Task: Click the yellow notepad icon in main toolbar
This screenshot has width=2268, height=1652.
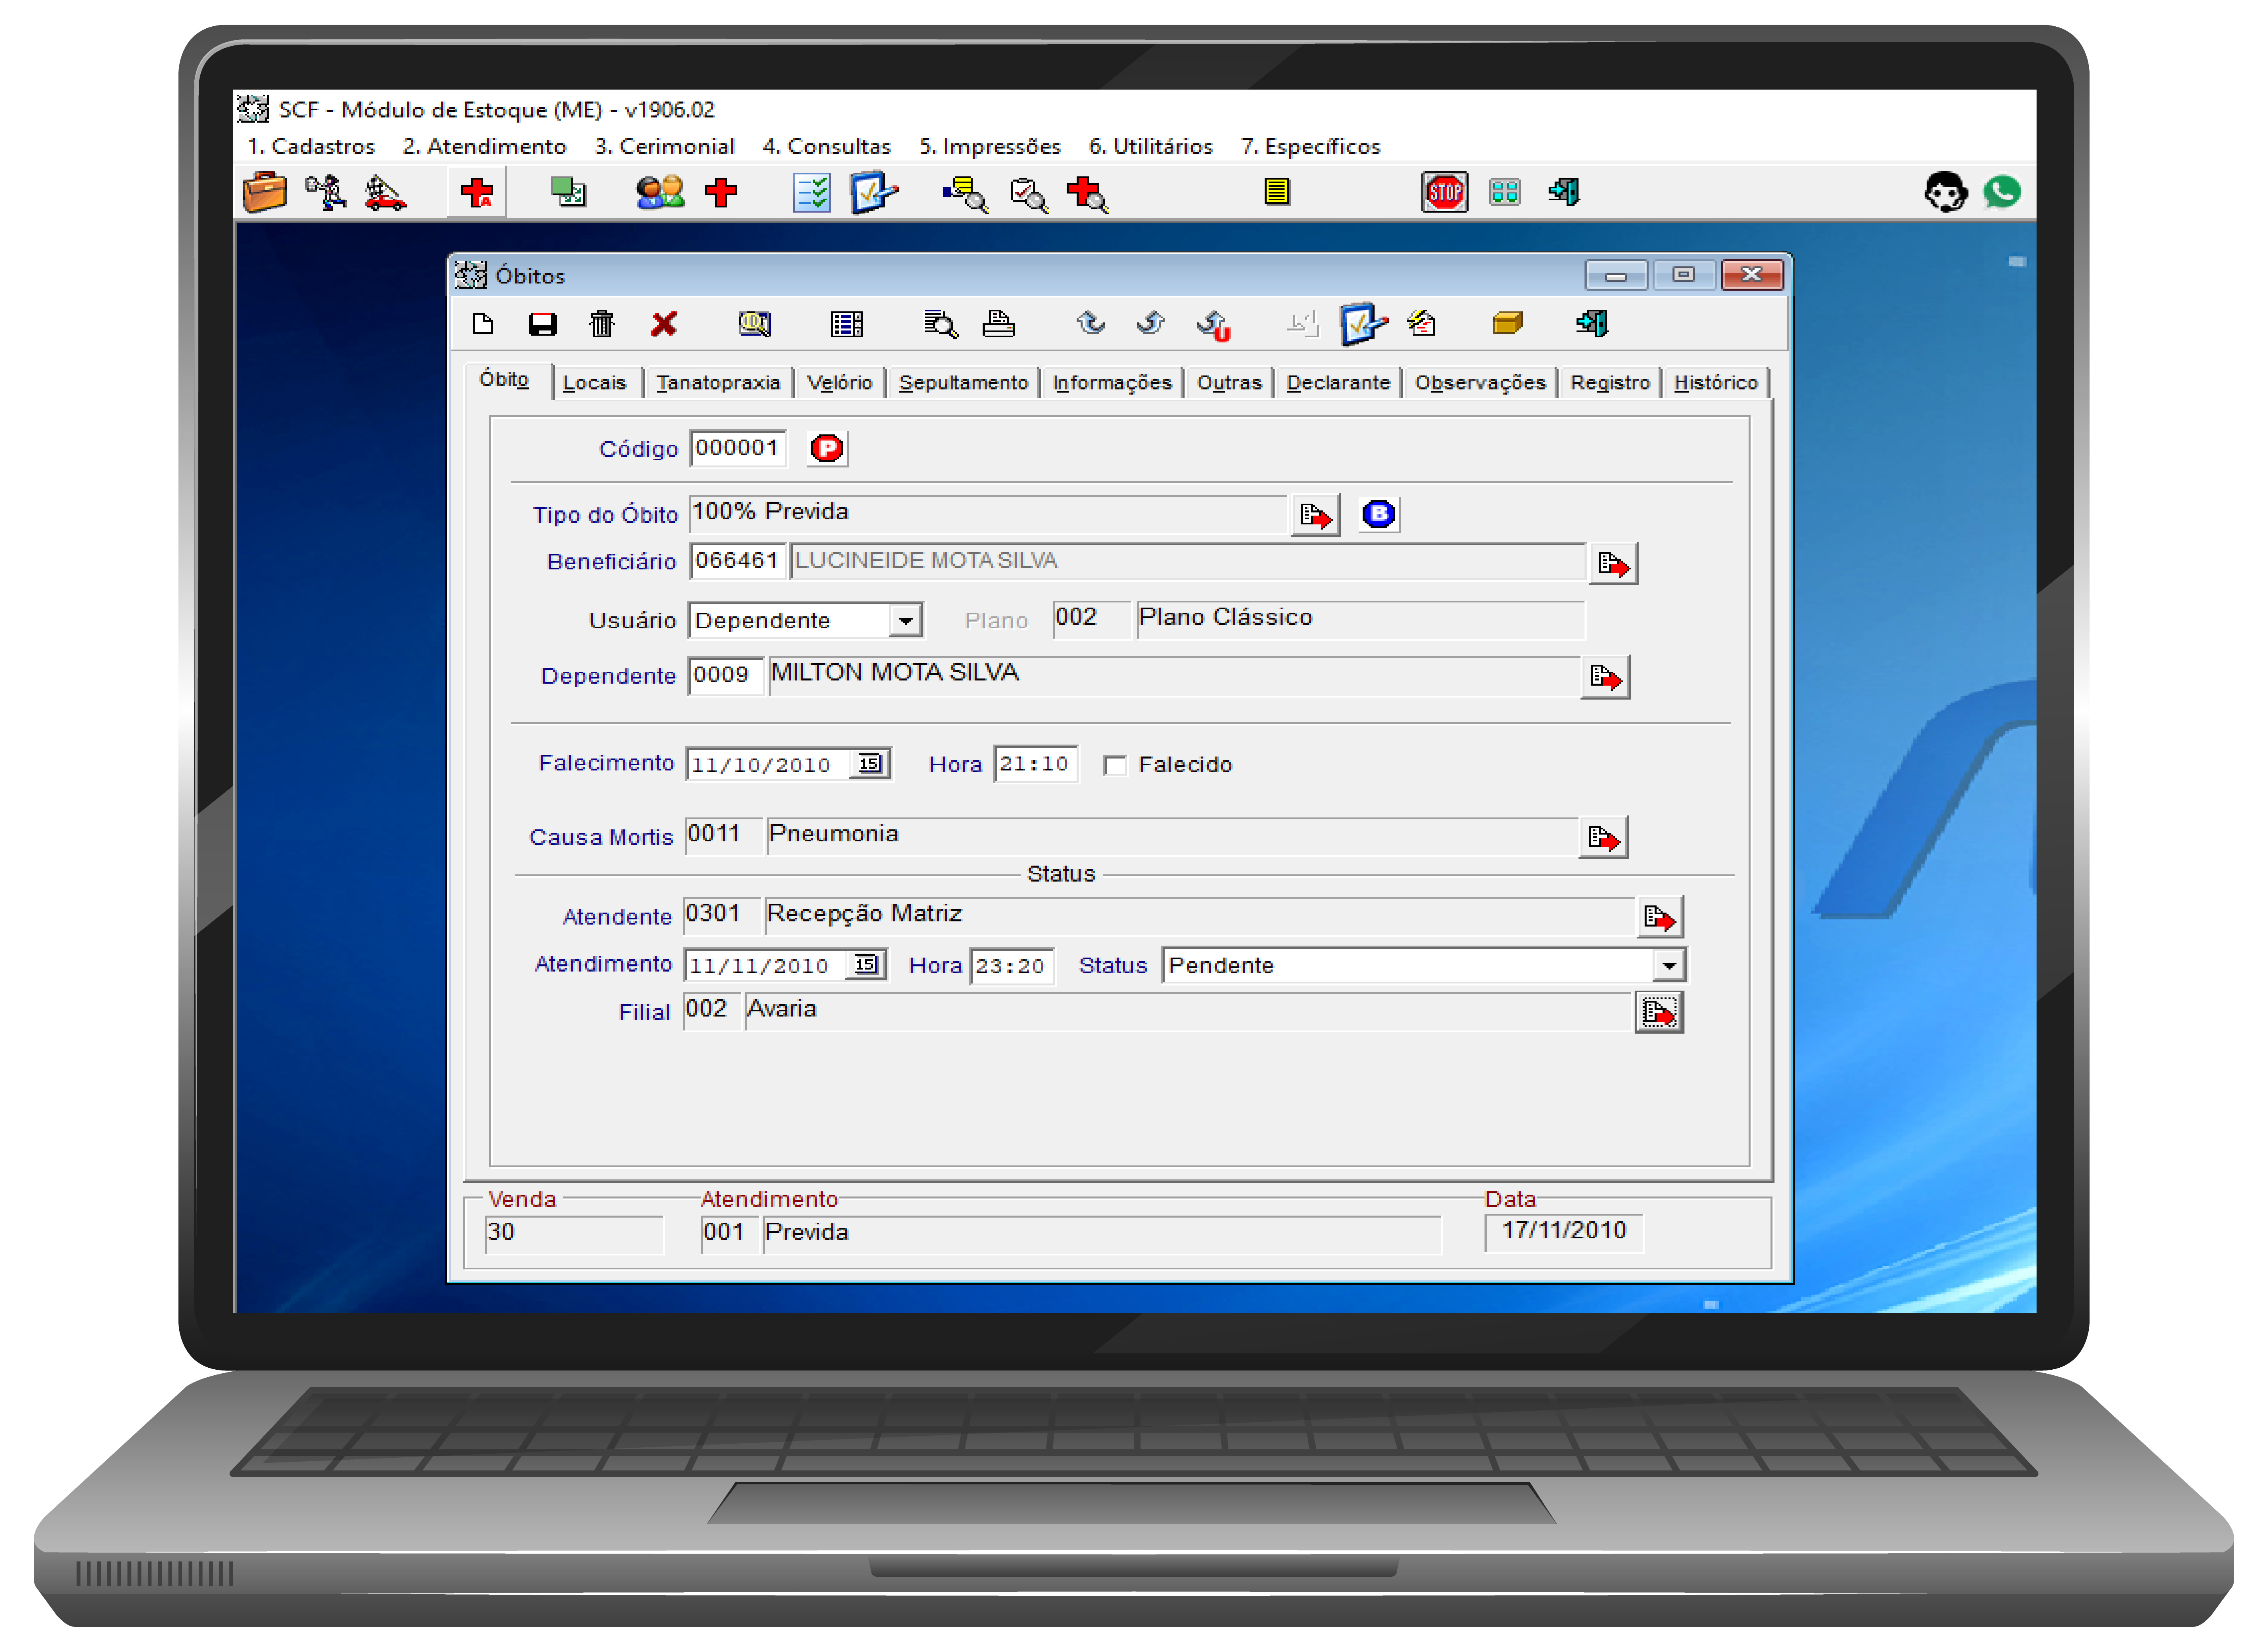Action: (x=1277, y=191)
